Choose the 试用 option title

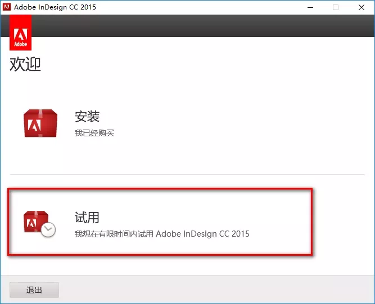87,217
